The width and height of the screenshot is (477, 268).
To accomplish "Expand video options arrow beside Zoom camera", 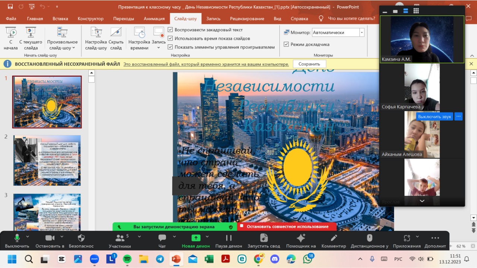I will click(x=62, y=236).
